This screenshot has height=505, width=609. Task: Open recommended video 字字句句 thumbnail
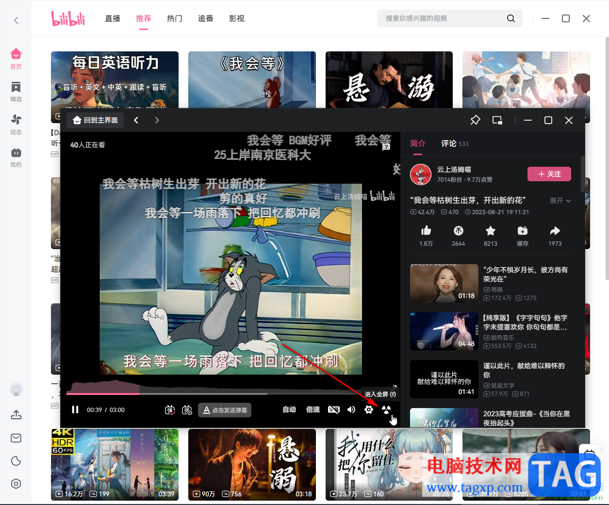[x=444, y=331]
